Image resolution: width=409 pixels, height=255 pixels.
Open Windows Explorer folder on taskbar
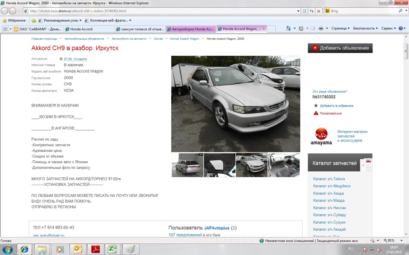(42, 249)
